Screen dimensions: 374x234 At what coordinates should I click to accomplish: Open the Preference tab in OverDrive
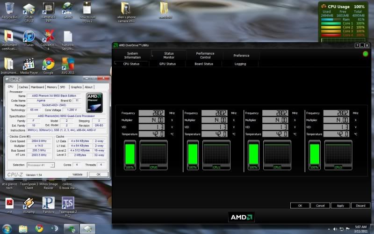pyautogui.click(x=241, y=55)
